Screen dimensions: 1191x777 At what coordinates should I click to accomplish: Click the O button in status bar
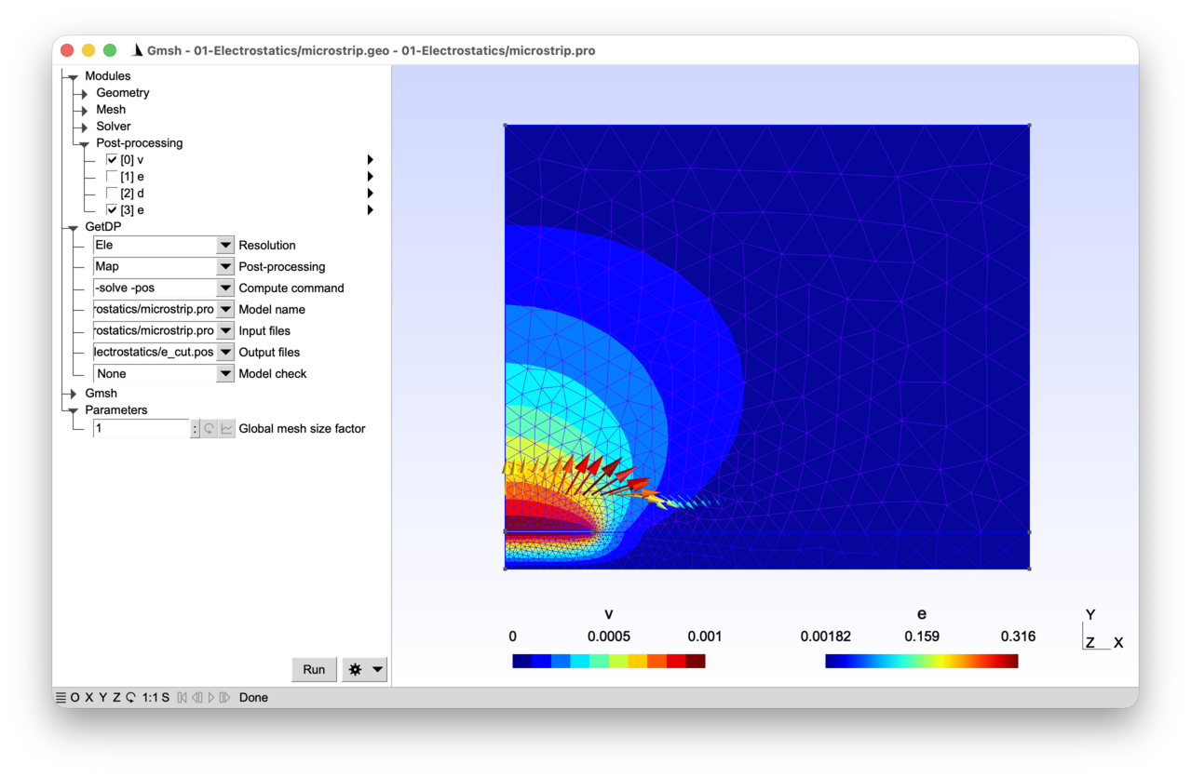point(74,697)
